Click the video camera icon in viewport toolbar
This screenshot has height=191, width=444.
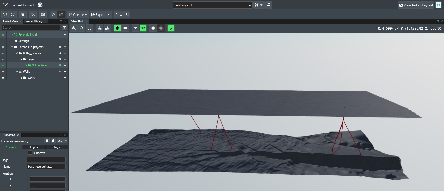125,28
